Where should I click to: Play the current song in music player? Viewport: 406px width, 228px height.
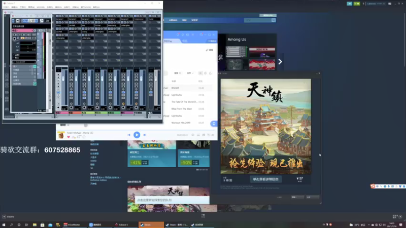[137, 135]
